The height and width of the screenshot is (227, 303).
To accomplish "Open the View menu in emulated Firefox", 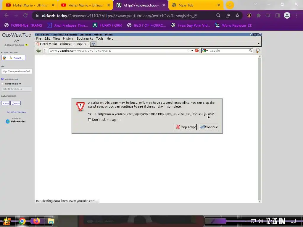I will point(57,38).
